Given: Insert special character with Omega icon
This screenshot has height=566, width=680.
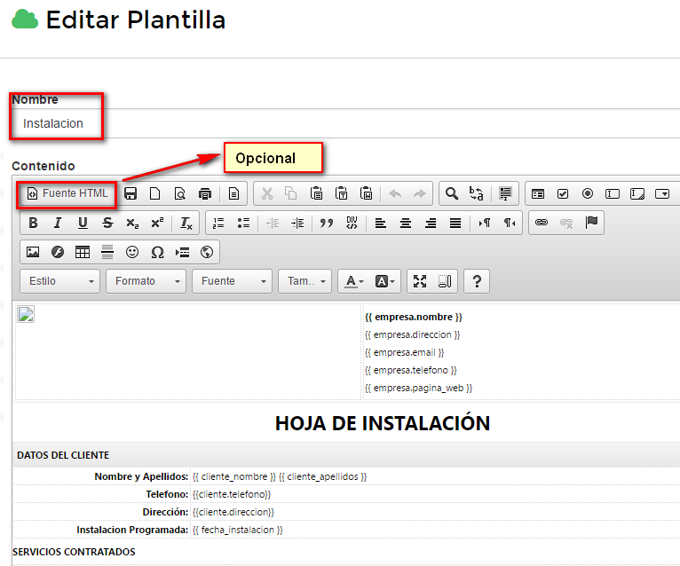Looking at the screenshot, I should [x=157, y=252].
